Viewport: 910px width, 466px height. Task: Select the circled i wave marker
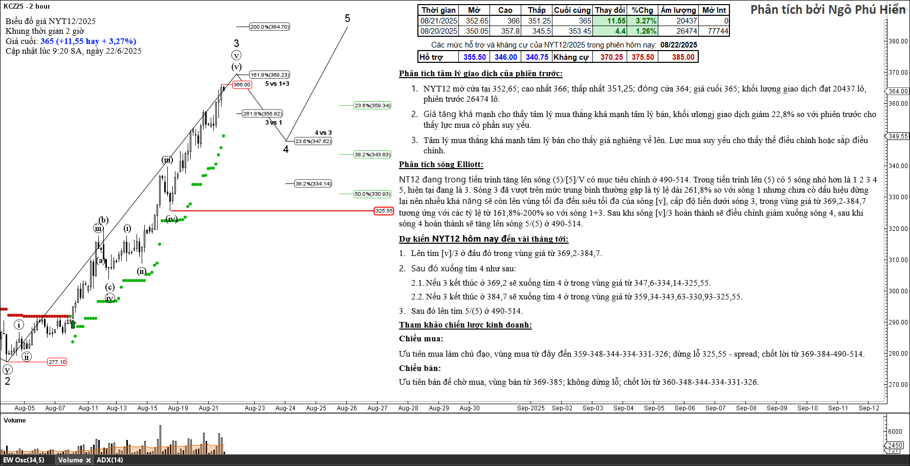[19, 325]
